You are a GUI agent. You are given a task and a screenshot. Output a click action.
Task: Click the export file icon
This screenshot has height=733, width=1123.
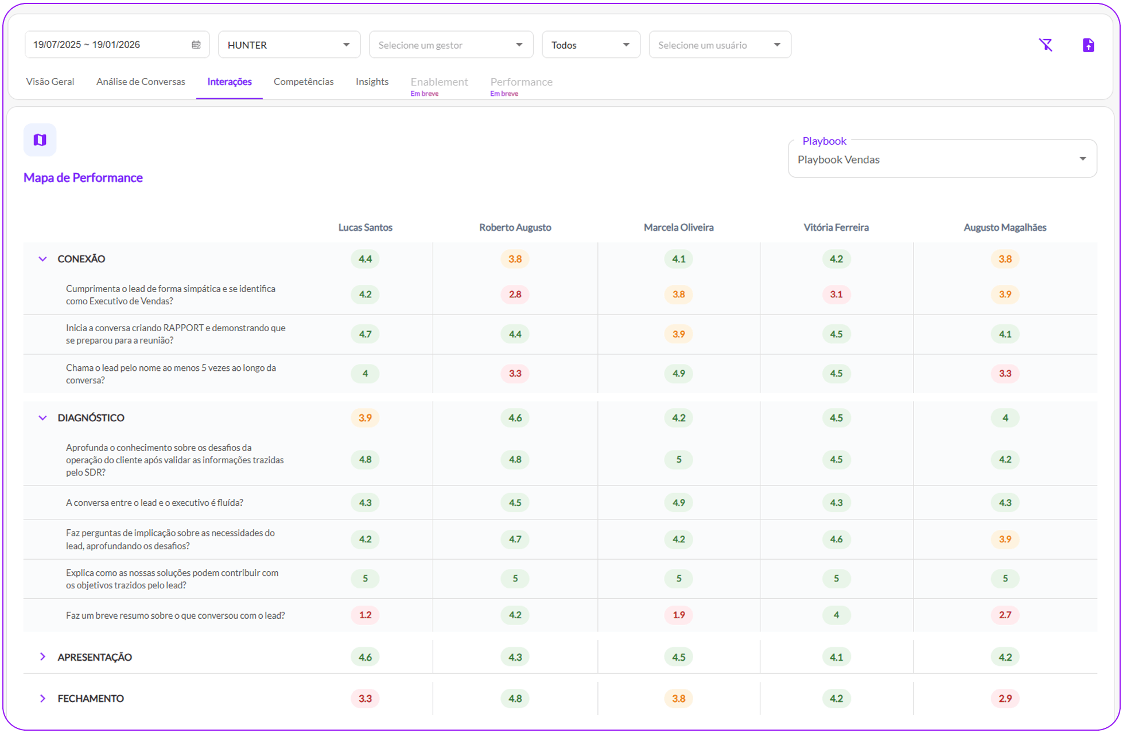tap(1088, 45)
